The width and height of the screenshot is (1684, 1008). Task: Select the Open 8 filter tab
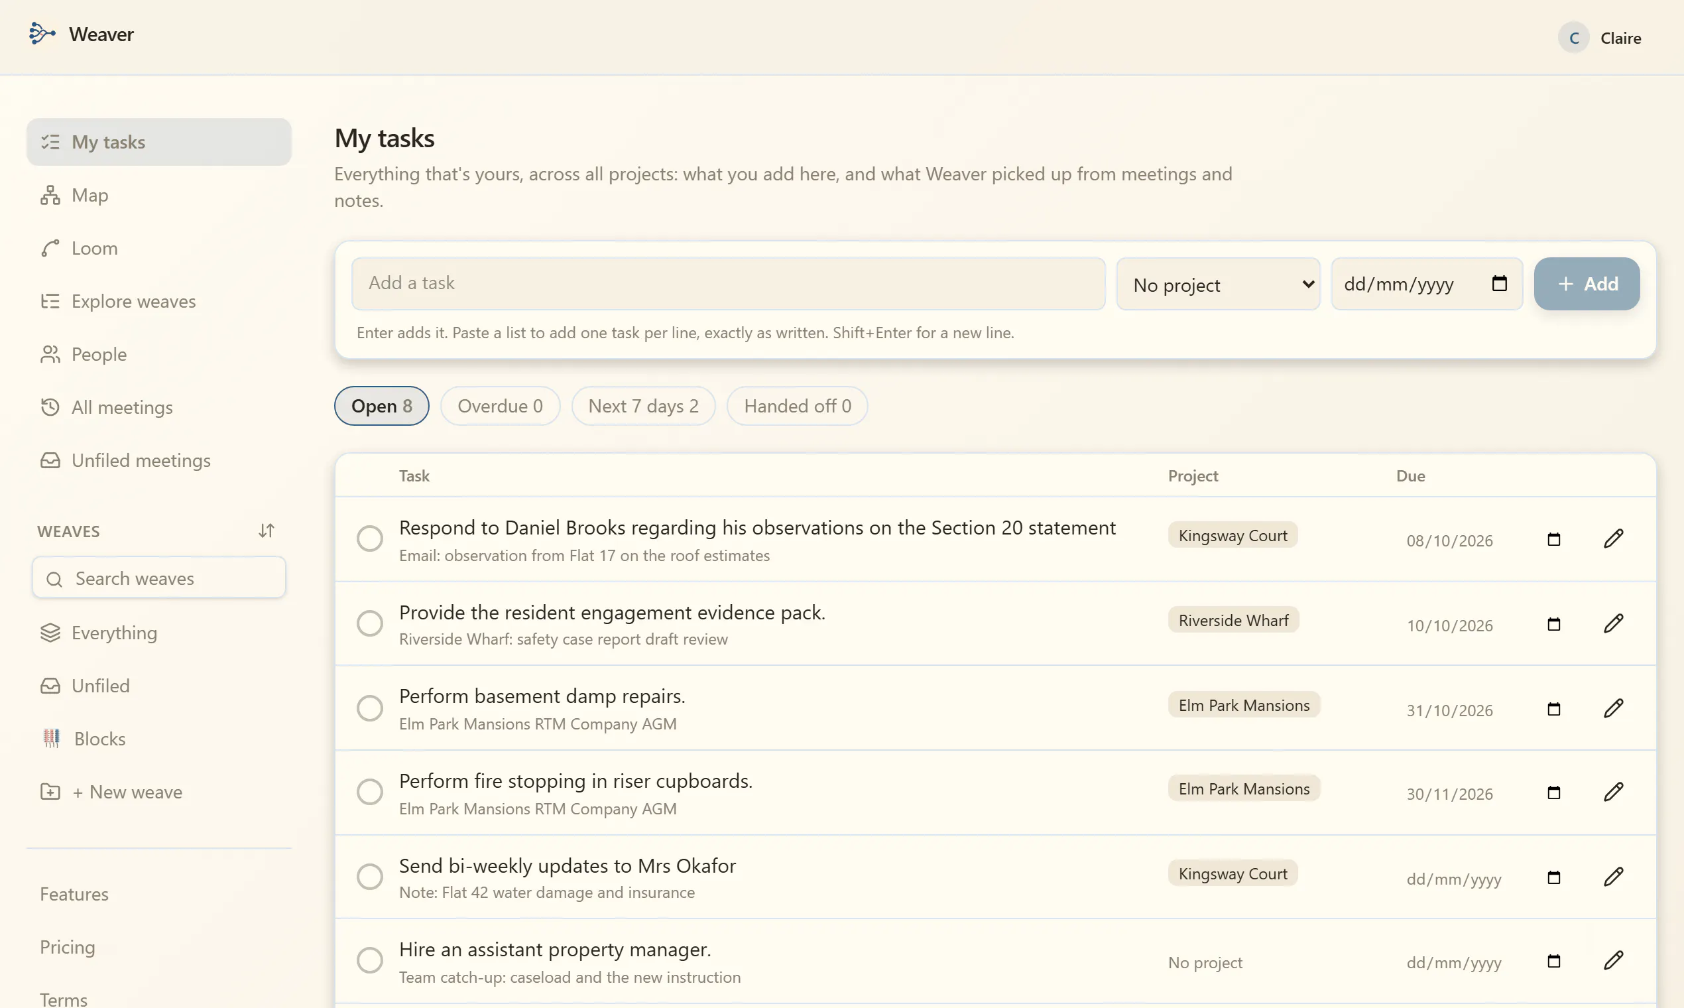click(382, 407)
